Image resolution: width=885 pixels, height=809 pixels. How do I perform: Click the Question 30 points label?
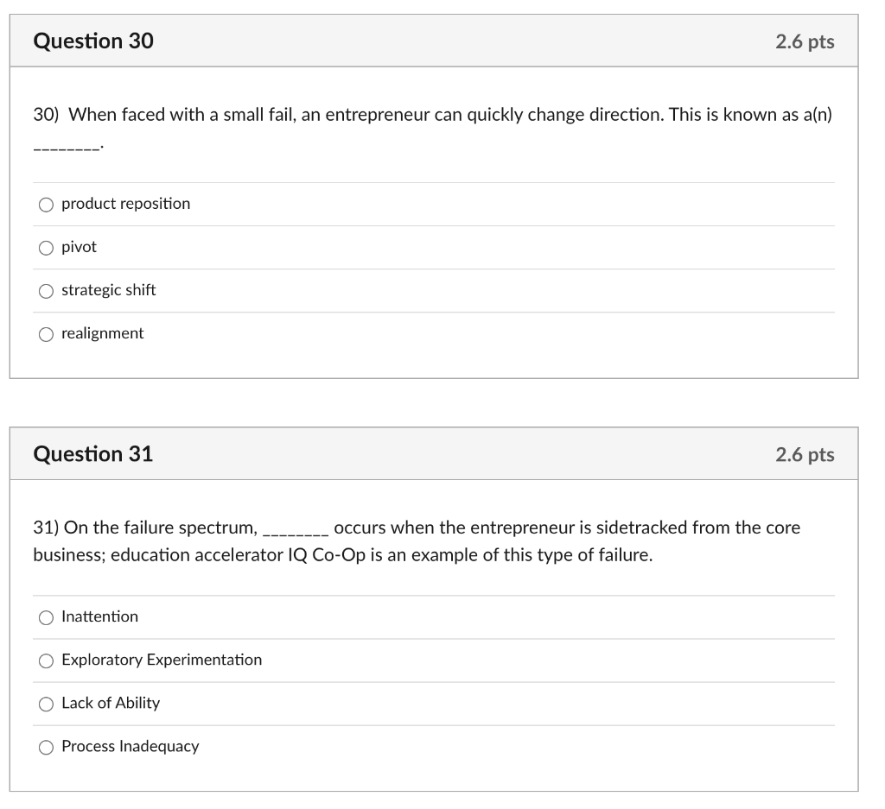pos(805,41)
